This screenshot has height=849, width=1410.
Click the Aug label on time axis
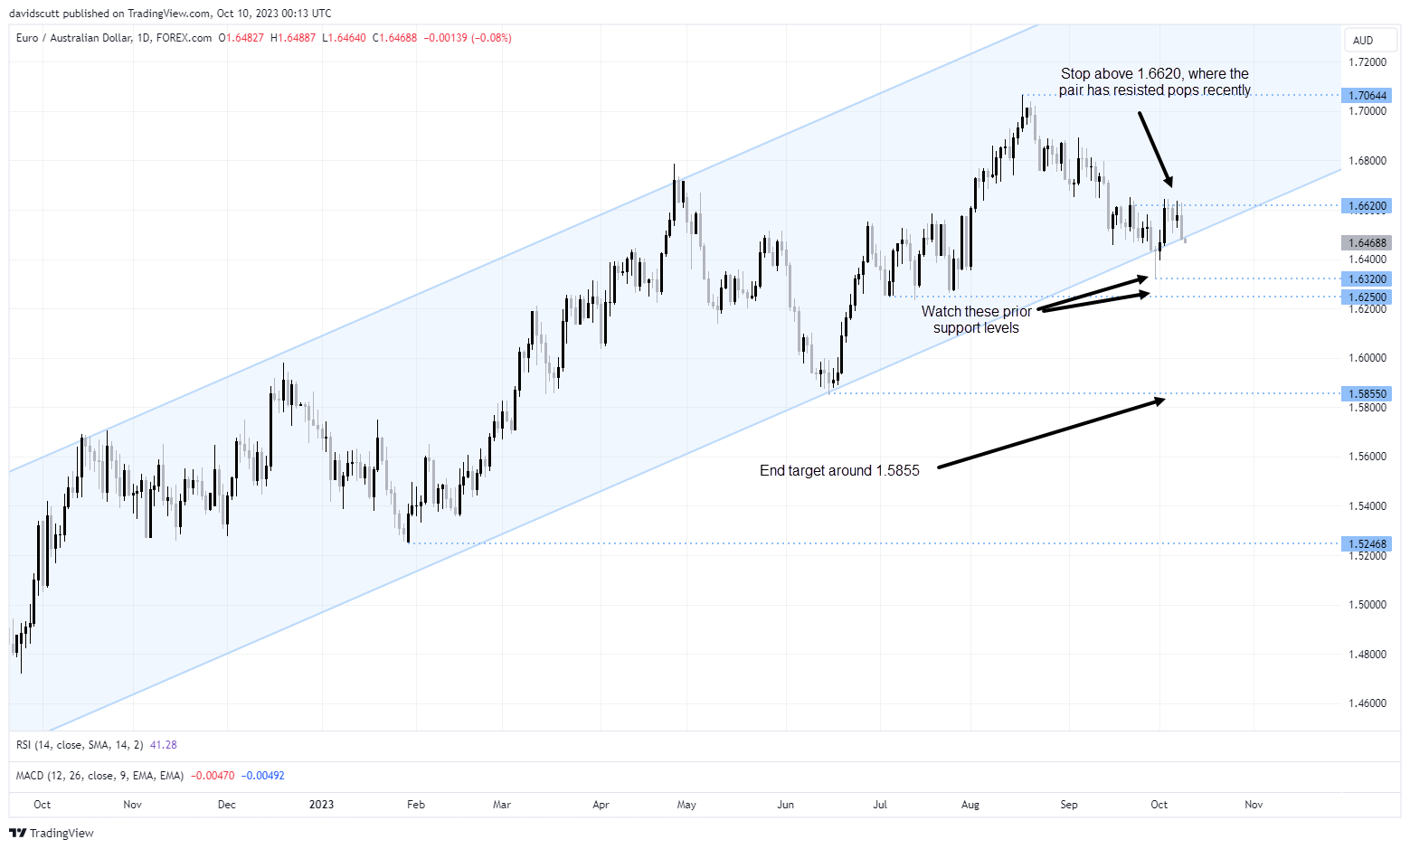click(x=970, y=805)
